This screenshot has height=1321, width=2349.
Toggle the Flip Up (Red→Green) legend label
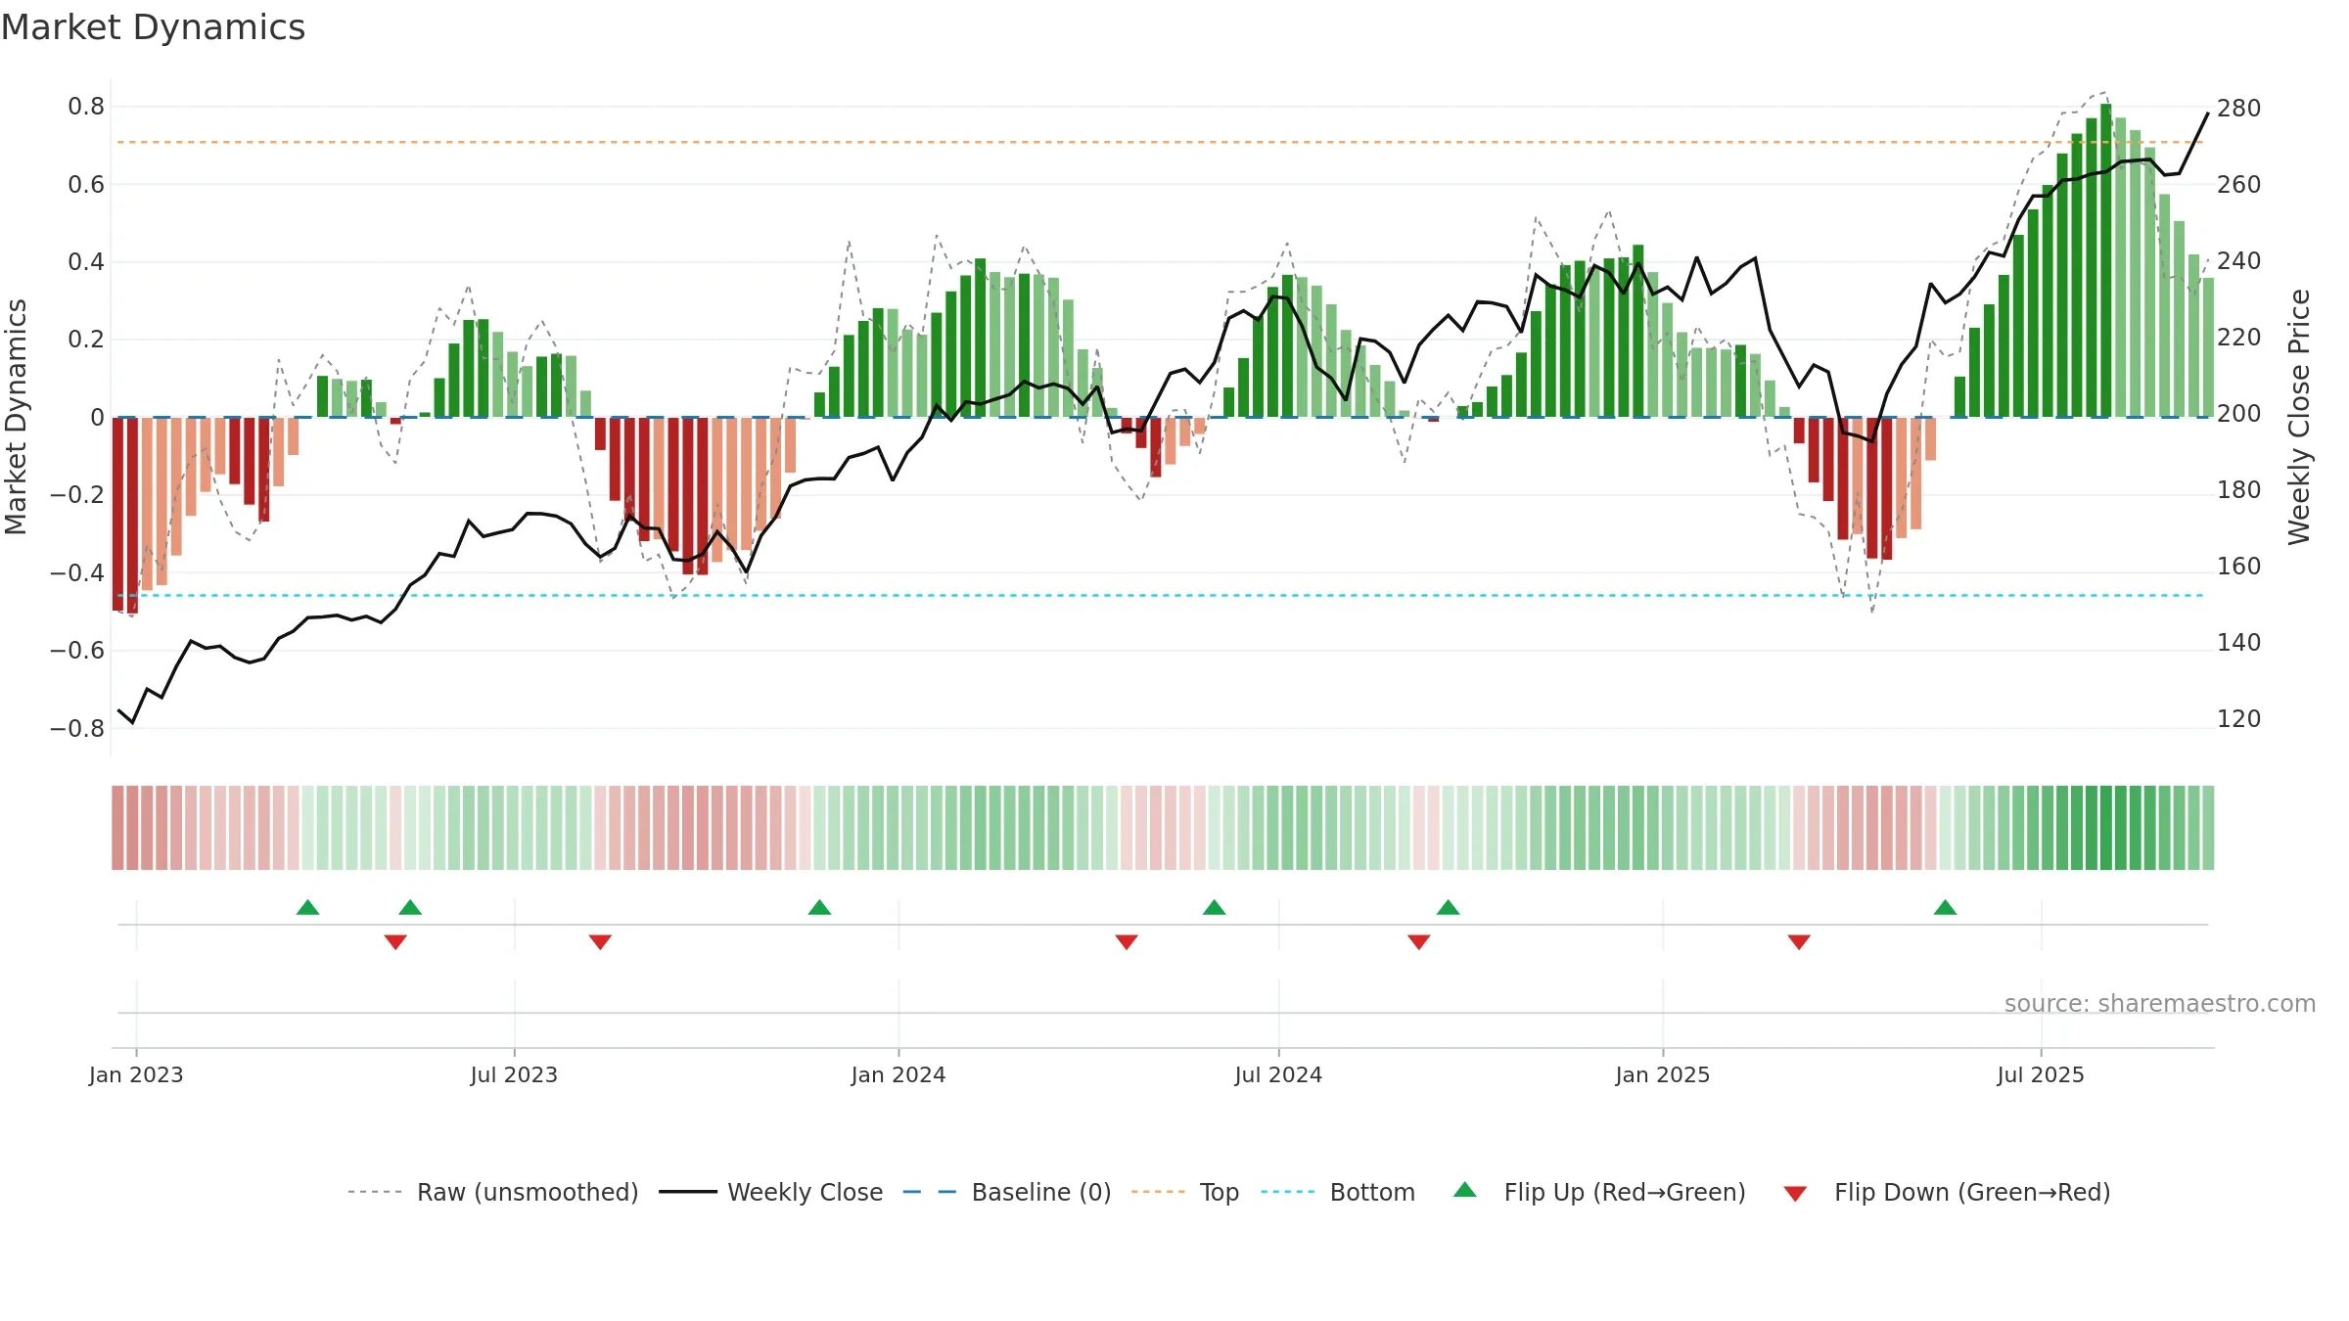click(1625, 1193)
